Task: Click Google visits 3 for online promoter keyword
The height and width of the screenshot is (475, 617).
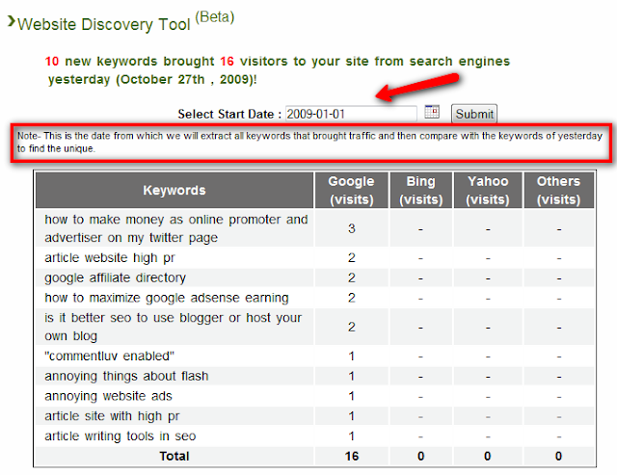Action: (351, 228)
